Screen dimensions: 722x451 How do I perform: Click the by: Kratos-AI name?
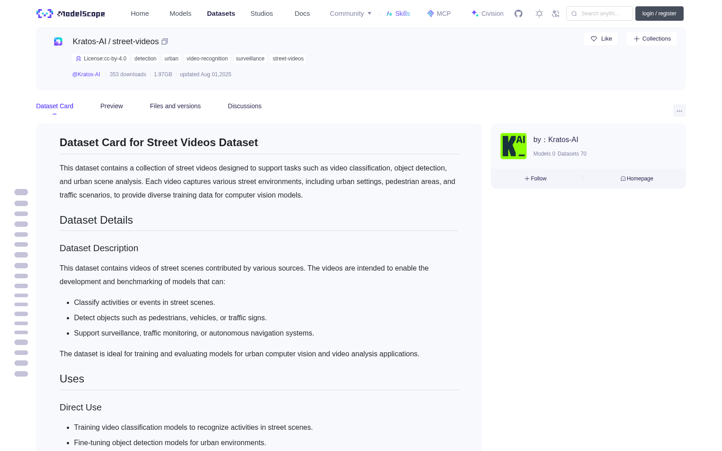555,140
